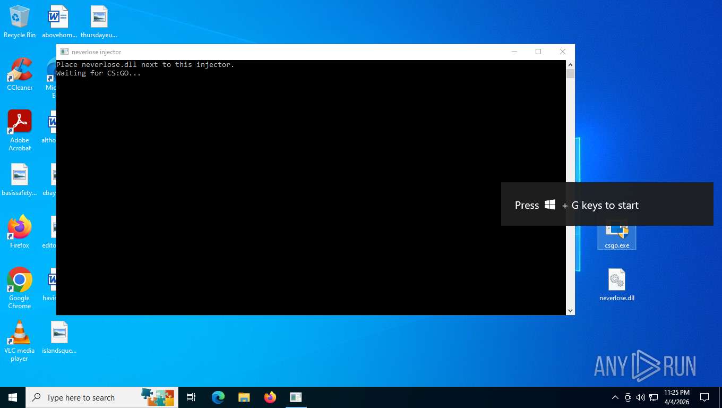Launch Firefox from the desktop shortcut
Viewport: 722px width, 408px height.
pos(20,232)
